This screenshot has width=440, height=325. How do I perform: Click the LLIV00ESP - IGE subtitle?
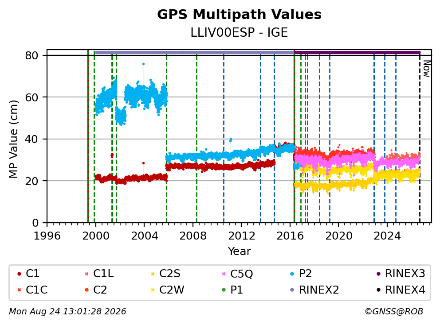[239, 32]
